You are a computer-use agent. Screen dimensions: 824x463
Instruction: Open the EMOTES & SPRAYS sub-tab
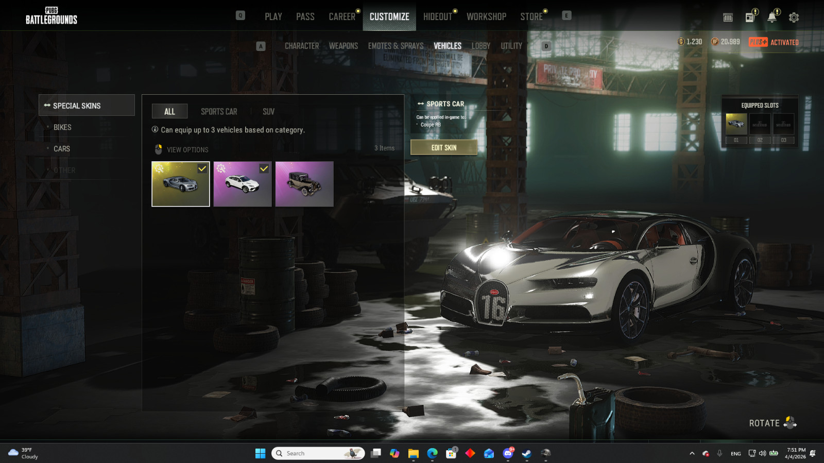(396, 46)
